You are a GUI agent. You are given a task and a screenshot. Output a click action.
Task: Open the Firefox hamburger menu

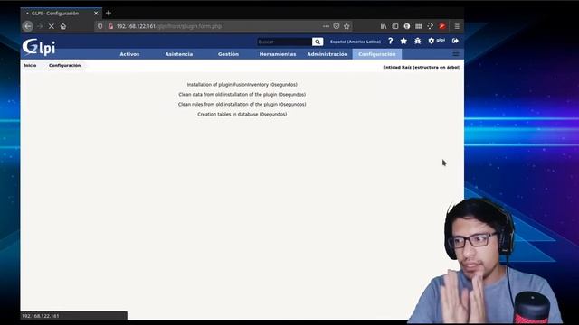click(x=457, y=26)
